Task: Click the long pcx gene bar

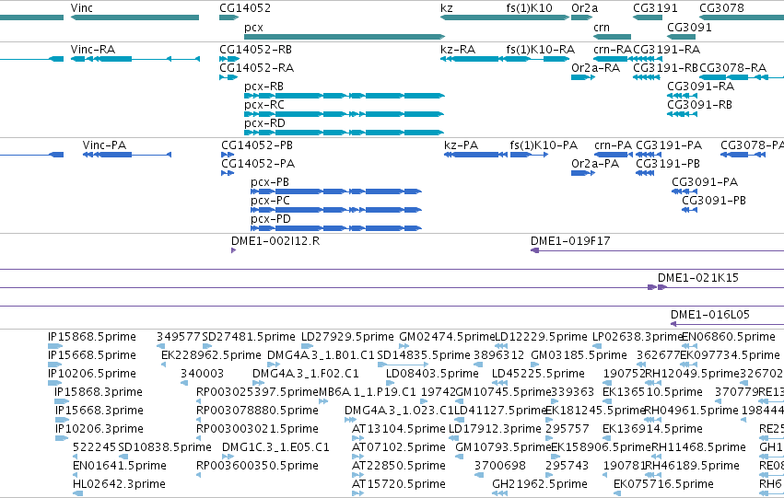Action: coord(345,37)
